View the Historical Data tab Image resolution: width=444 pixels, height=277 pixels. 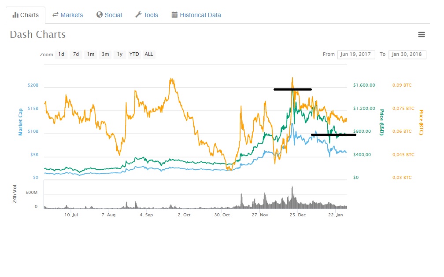[x=196, y=15]
